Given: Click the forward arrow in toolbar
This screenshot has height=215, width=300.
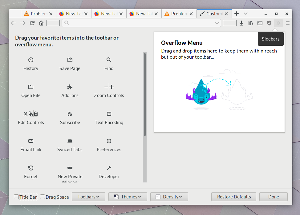Looking at the screenshot, I should tap(23, 23).
